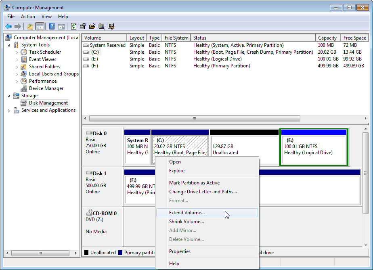The width and height of the screenshot is (373, 270).
Task: Select Open in the context menu
Action: pos(207,162)
